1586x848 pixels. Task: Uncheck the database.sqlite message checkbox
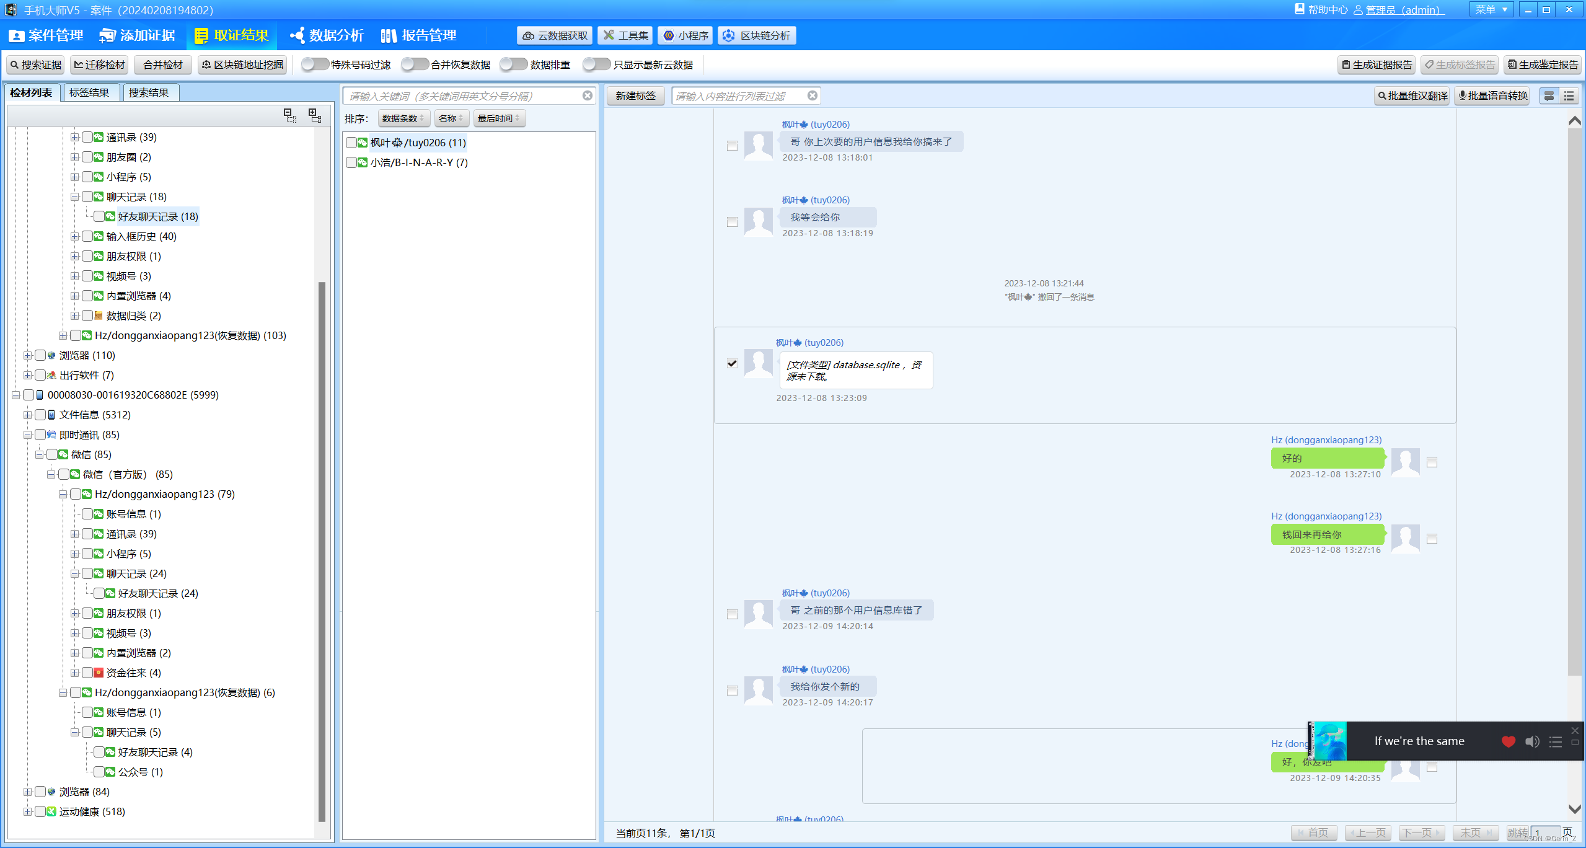tap(732, 364)
